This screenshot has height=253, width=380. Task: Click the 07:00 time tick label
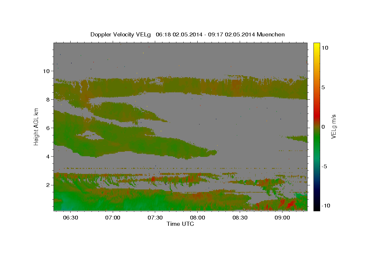[113, 218]
